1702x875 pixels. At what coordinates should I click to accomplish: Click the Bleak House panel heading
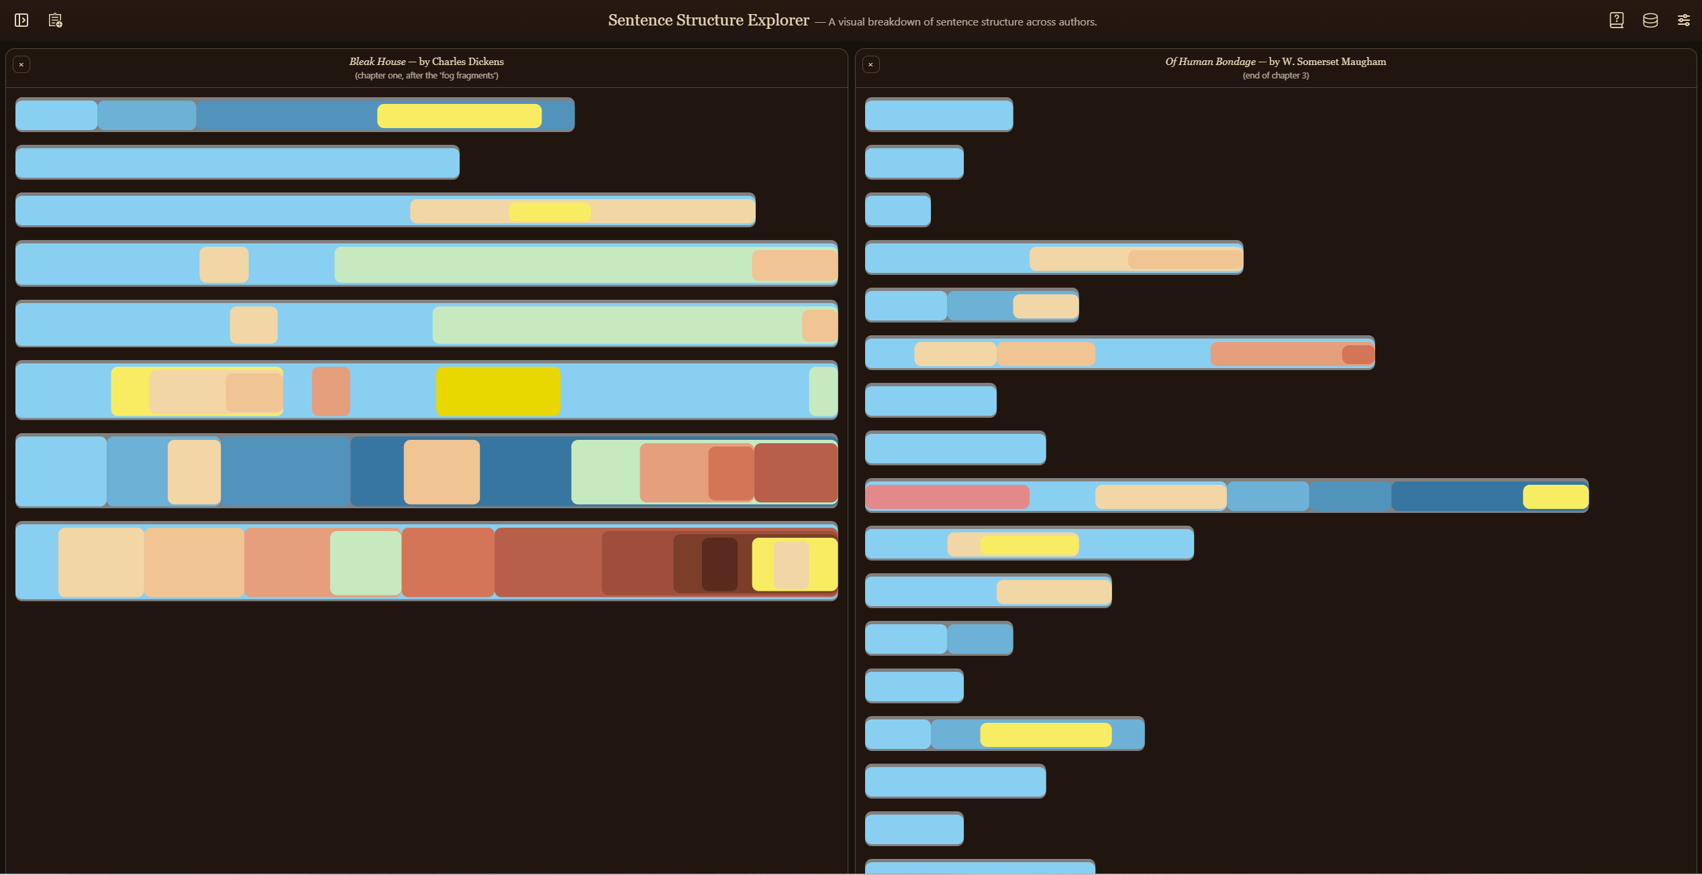click(x=426, y=62)
